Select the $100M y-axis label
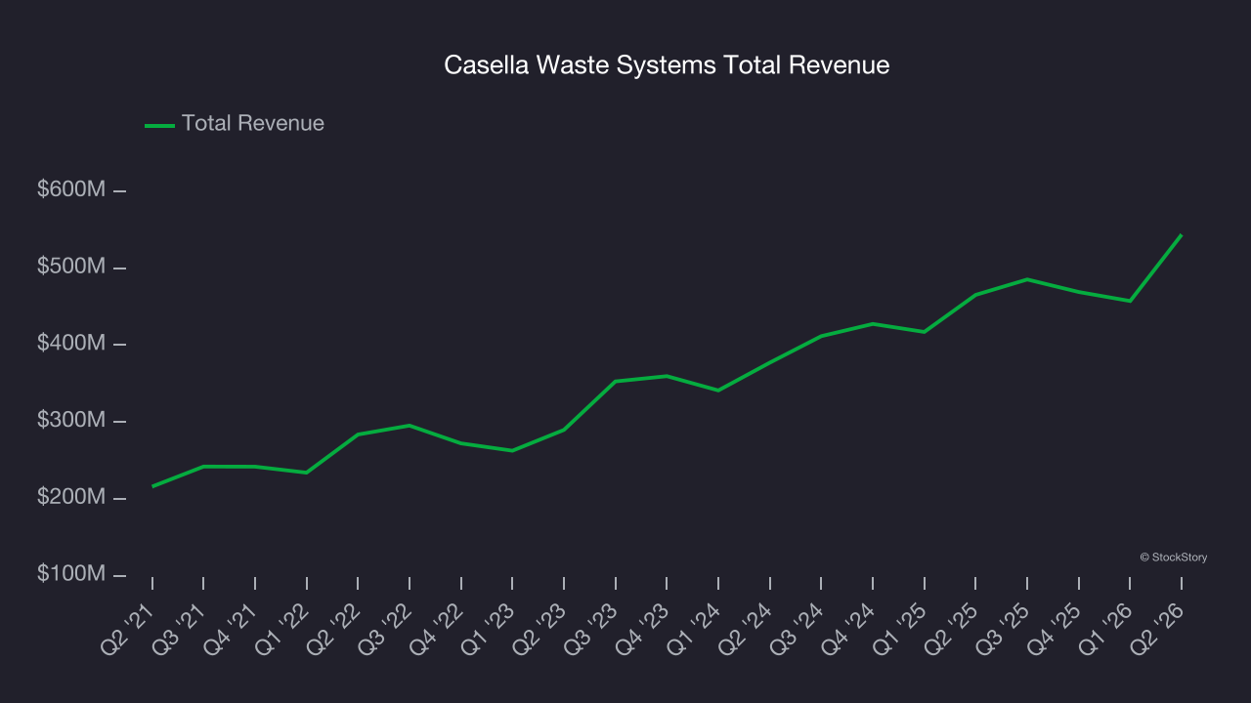This screenshot has height=703, width=1251. pos(71,574)
